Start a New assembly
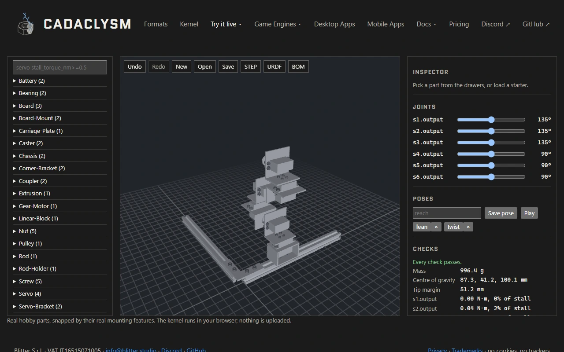The height and width of the screenshot is (352, 564). 182,67
